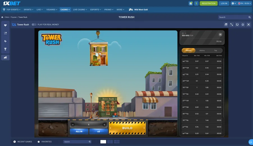Open the Slots breadcrumb link
The image size is (253, 146).
click(x=7, y=17)
